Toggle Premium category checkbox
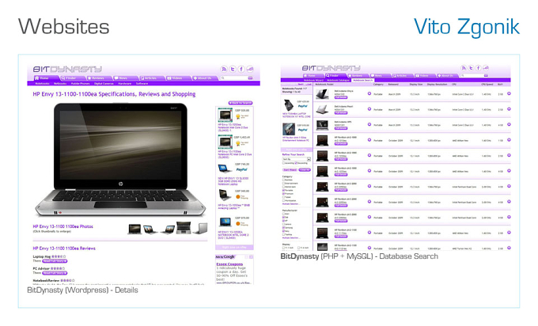 pyautogui.click(x=283, y=194)
